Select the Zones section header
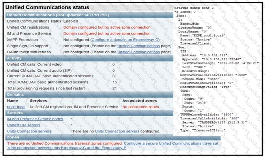The image size is (265, 157). [113, 137]
